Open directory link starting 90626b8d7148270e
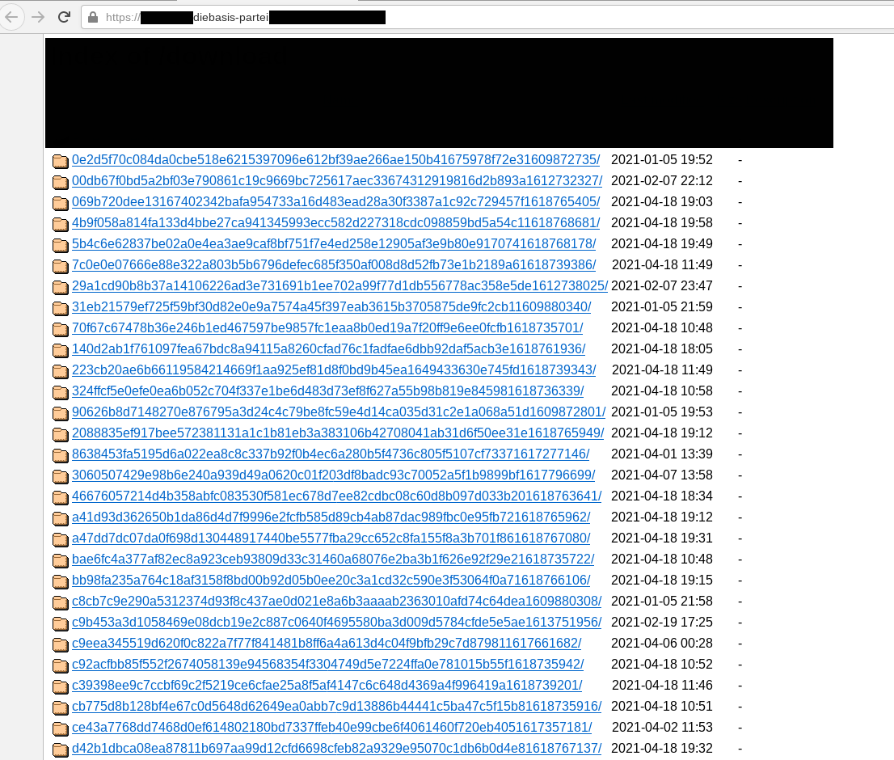 pyautogui.click(x=339, y=412)
